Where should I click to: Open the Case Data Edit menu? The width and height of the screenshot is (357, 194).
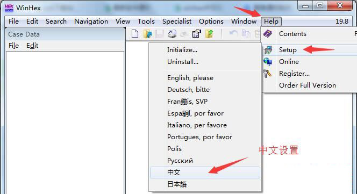coord(32,46)
